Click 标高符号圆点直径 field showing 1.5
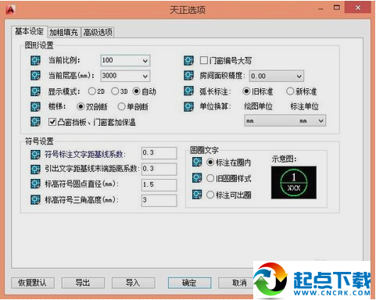376x300 pixels. point(159,184)
